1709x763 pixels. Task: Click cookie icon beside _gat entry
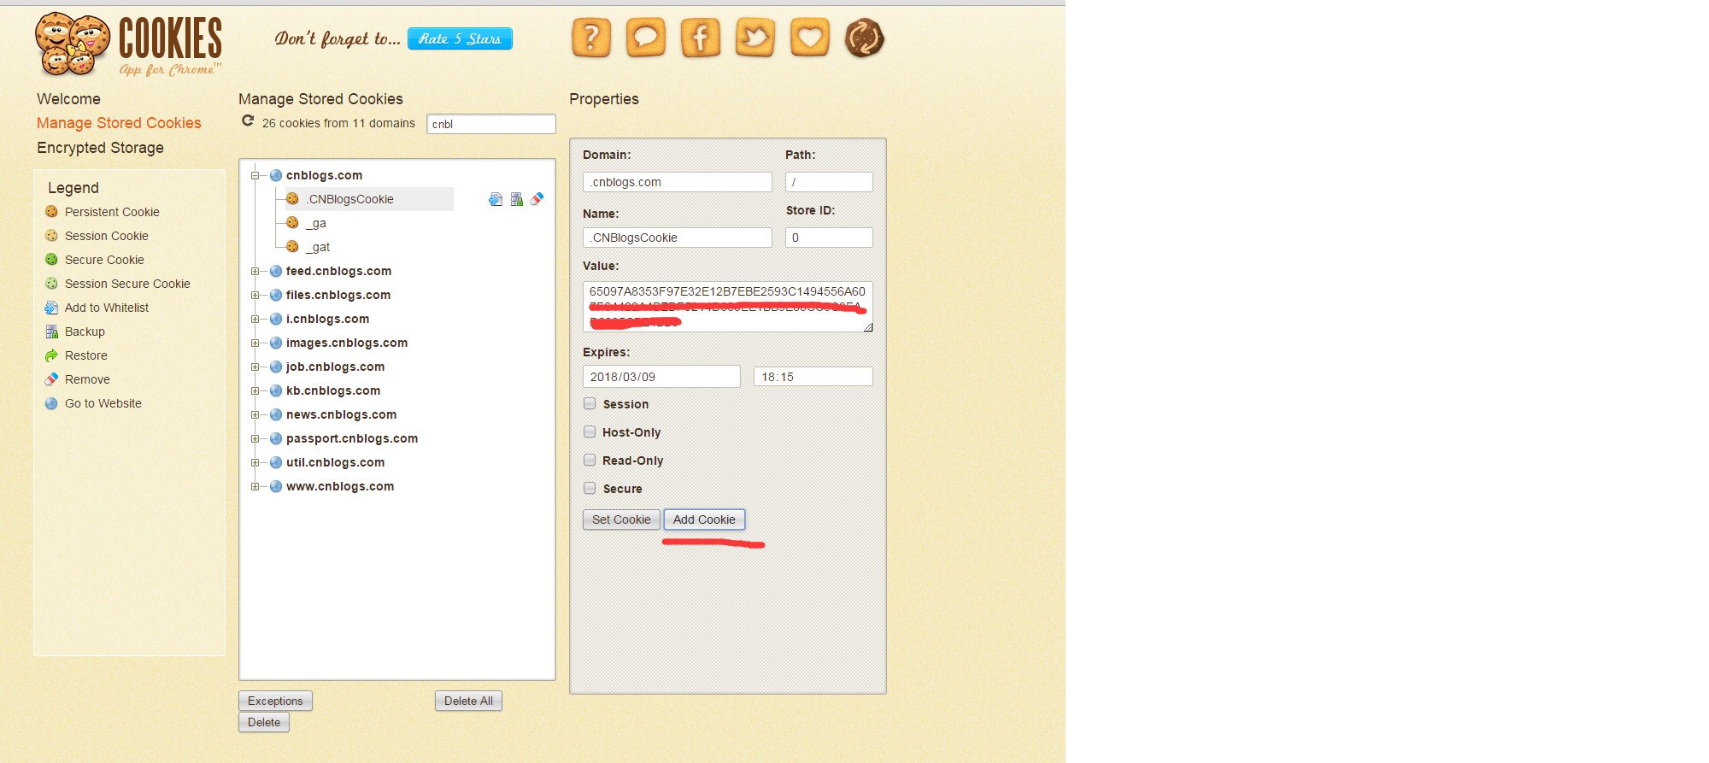click(292, 246)
